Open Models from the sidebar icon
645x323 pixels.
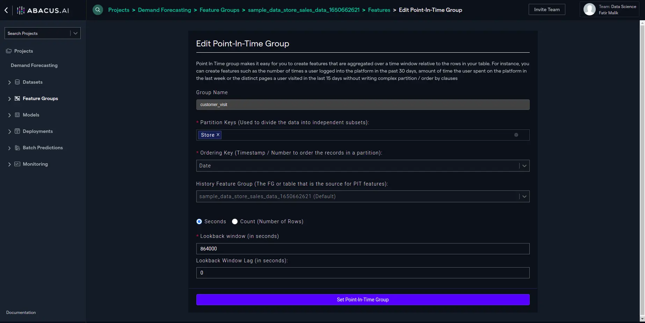[x=17, y=115]
